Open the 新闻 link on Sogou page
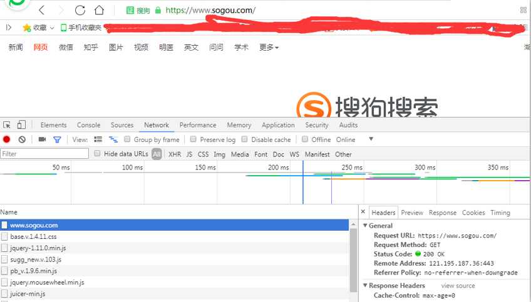This screenshot has height=302, width=531. coord(16,48)
